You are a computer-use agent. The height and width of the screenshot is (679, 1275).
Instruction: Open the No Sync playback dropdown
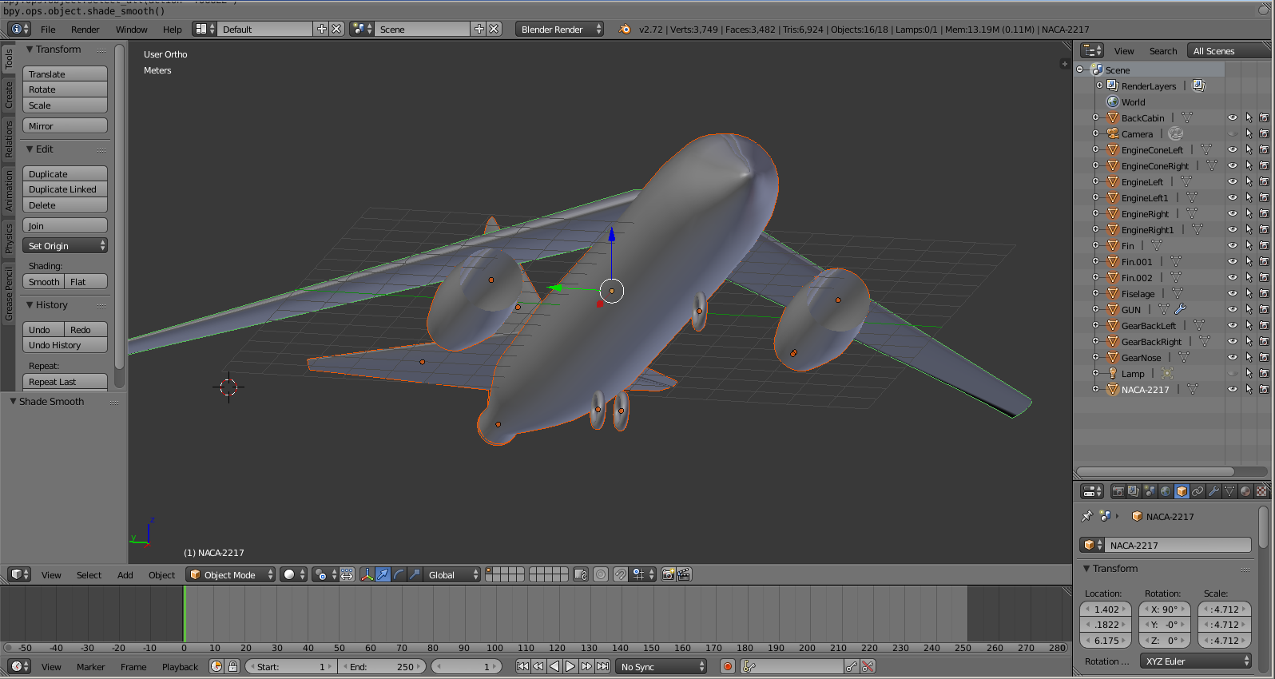(x=661, y=666)
